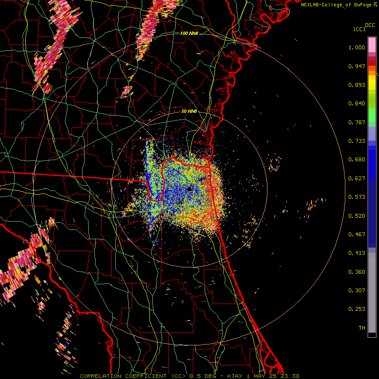This screenshot has width=379, height=379.
Task: Click the 0.5 DEG elevation text
Action: click(x=203, y=376)
